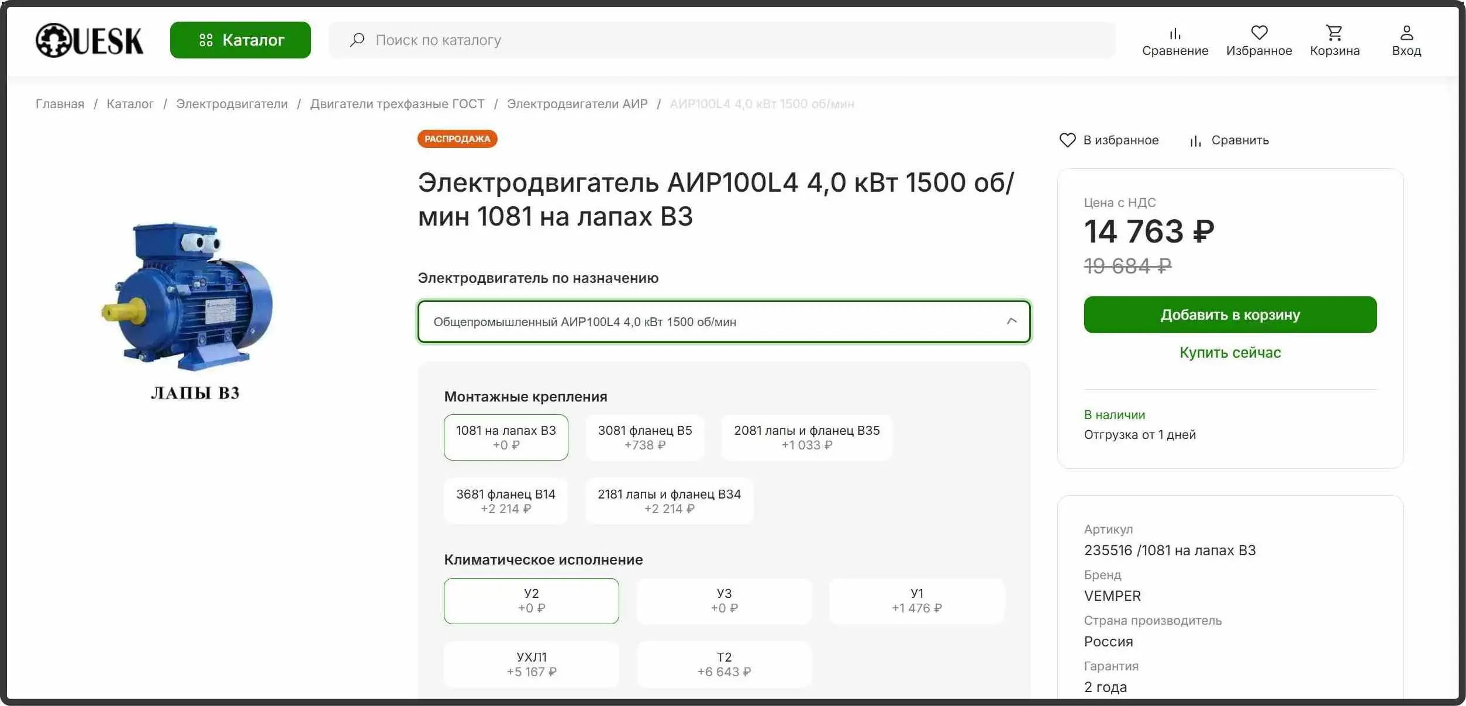Click the old price 19 684 ₽

pos(1127,267)
